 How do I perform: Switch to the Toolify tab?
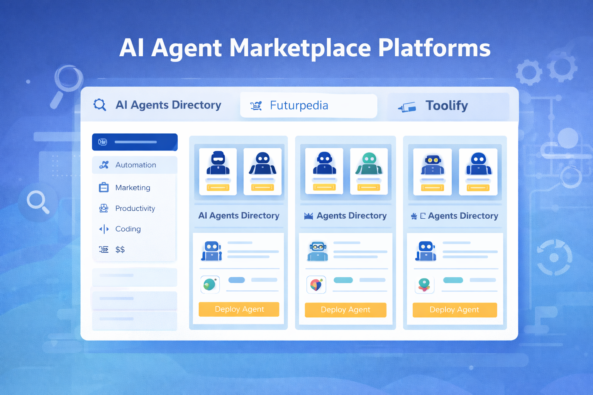(447, 105)
